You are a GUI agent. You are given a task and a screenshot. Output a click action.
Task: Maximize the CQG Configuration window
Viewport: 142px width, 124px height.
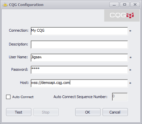point(124,5)
